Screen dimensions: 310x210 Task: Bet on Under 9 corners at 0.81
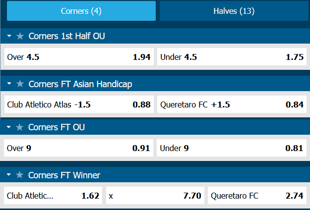click(232, 148)
